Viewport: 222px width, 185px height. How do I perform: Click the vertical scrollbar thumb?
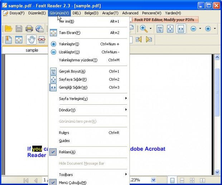[x=217, y=92]
